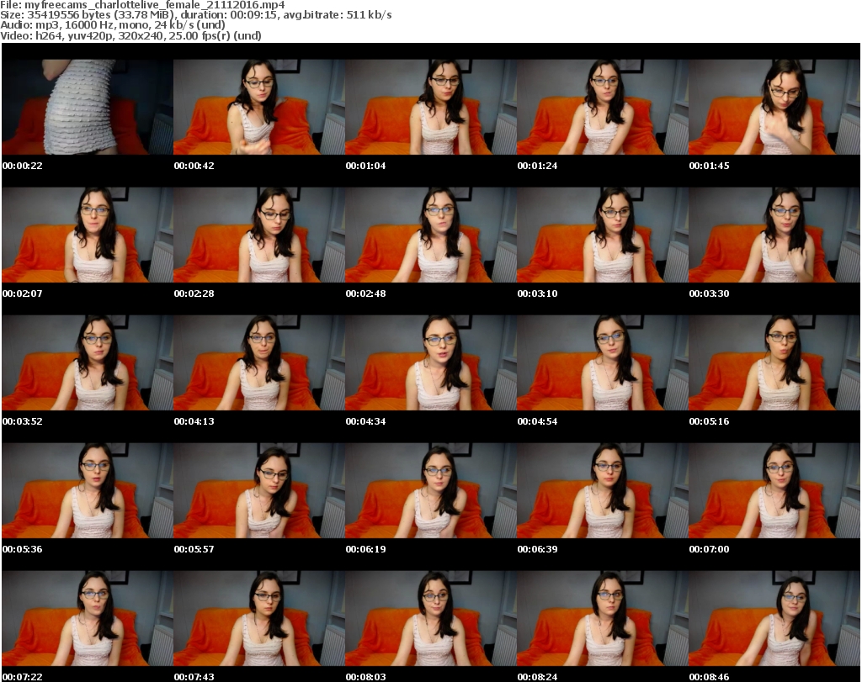
Task: Open the frame captured at 00:03:30
Action: tap(774, 235)
